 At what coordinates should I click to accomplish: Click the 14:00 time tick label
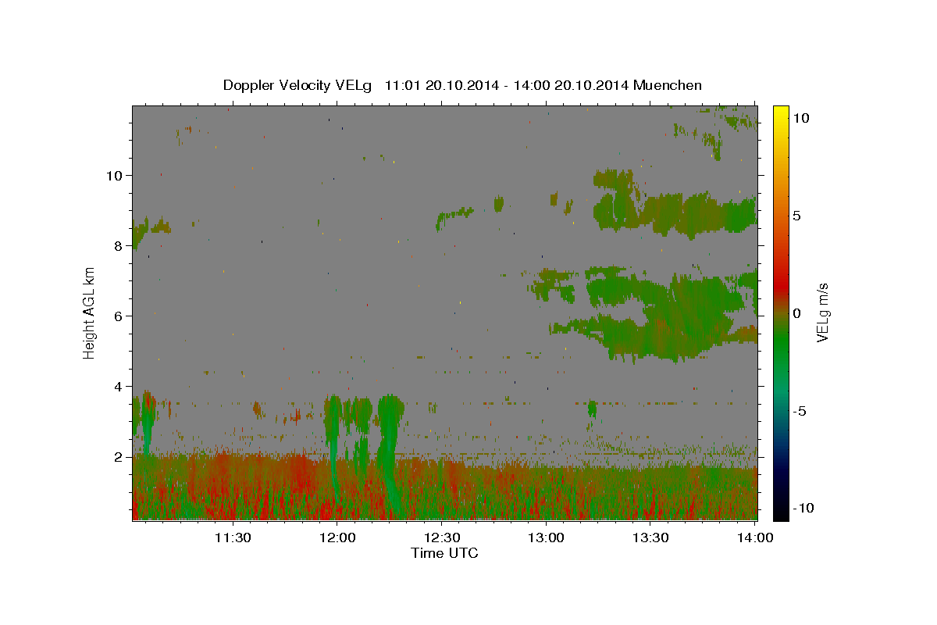pyautogui.click(x=755, y=537)
